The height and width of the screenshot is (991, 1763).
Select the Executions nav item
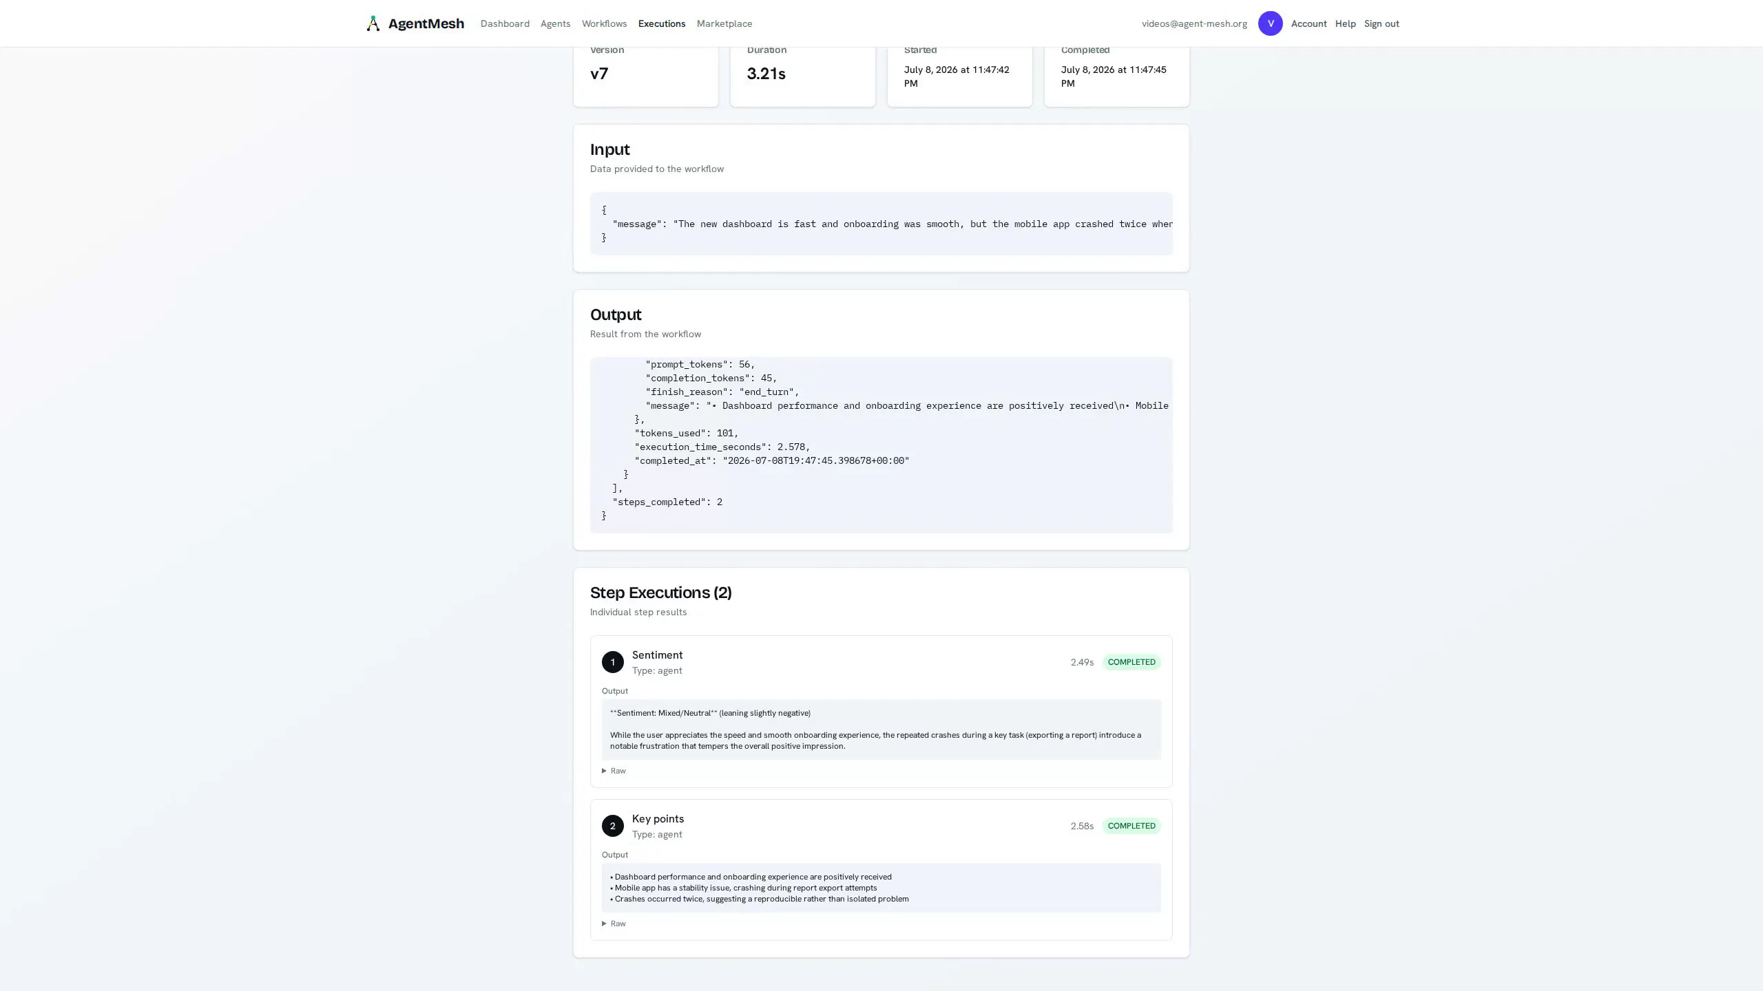tap(661, 23)
